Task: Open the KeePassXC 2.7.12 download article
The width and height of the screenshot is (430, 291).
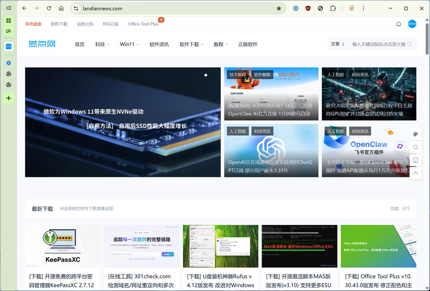Action: [62, 282]
